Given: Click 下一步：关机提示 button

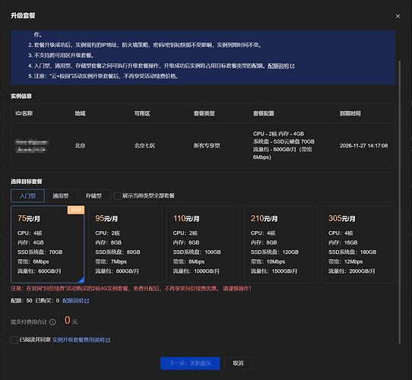Looking at the screenshot, I should pyautogui.click(x=190, y=363).
